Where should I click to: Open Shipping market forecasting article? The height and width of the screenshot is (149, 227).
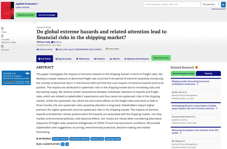(x=190, y=83)
